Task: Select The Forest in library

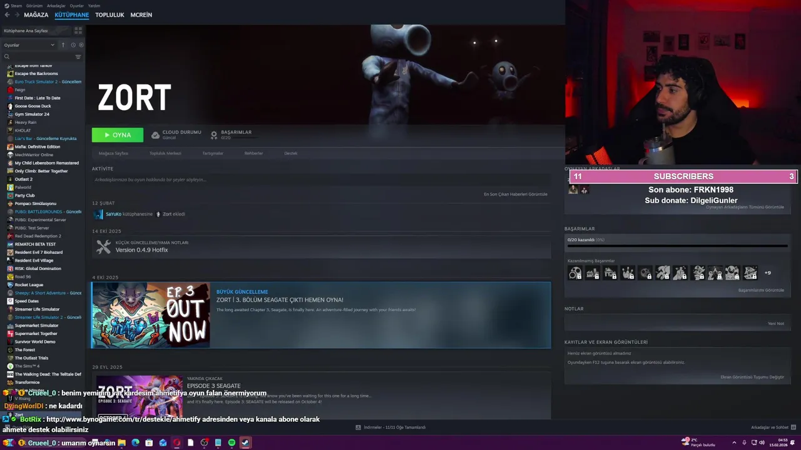Action: (25, 350)
